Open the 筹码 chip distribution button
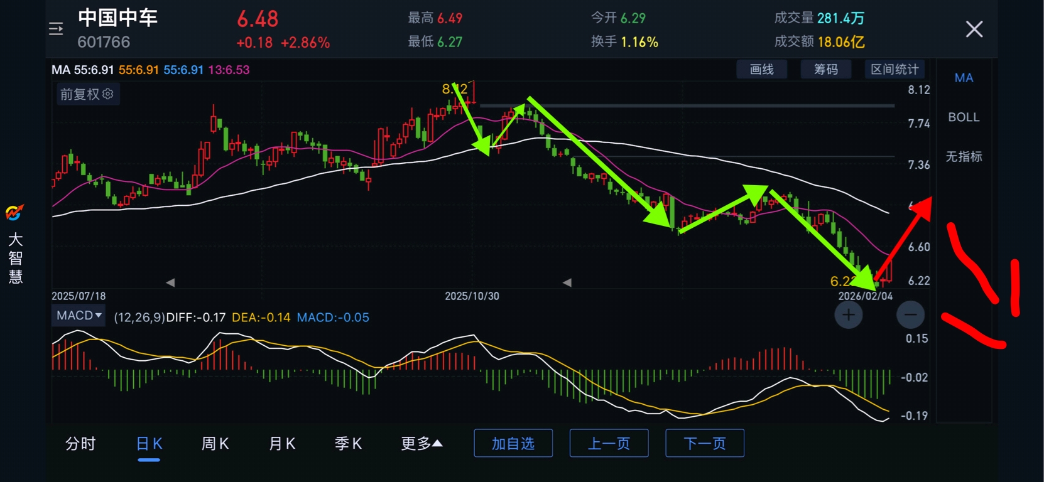 (x=826, y=69)
